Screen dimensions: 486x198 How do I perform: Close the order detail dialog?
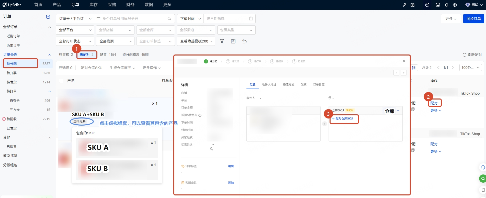pos(404,61)
